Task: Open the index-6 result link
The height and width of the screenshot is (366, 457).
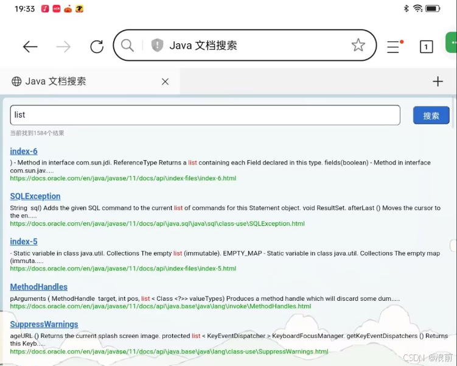Action: click(24, 152)
